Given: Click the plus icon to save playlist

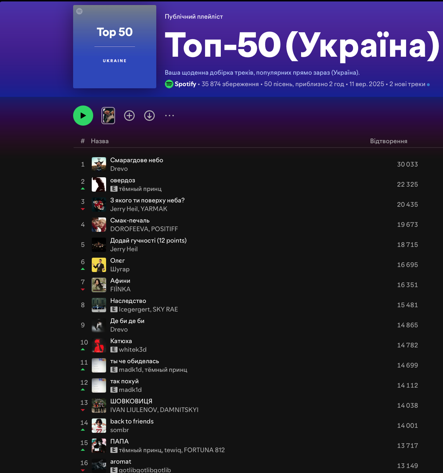Looking at the screenshot, I should tap(129, 116).
